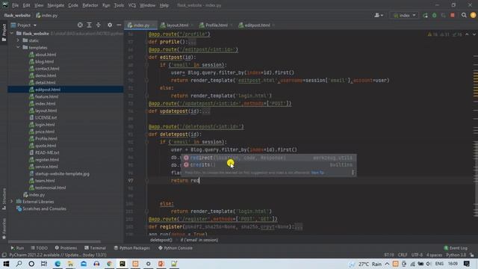Open the completion popup three-dot options

pyautogui.click(x=353, y=173)
